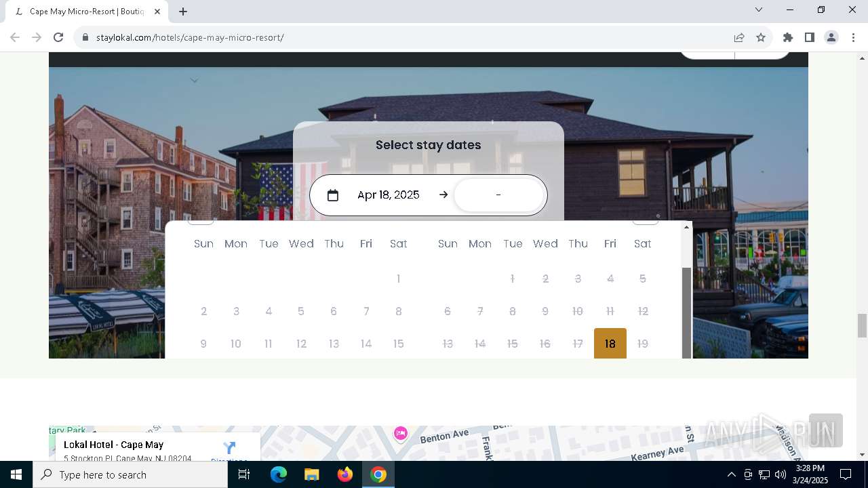Image resolution: width=868 pixels, height=488 pixels.
Task: Open the Chrome profile avatar
Action: click(831, 37)
